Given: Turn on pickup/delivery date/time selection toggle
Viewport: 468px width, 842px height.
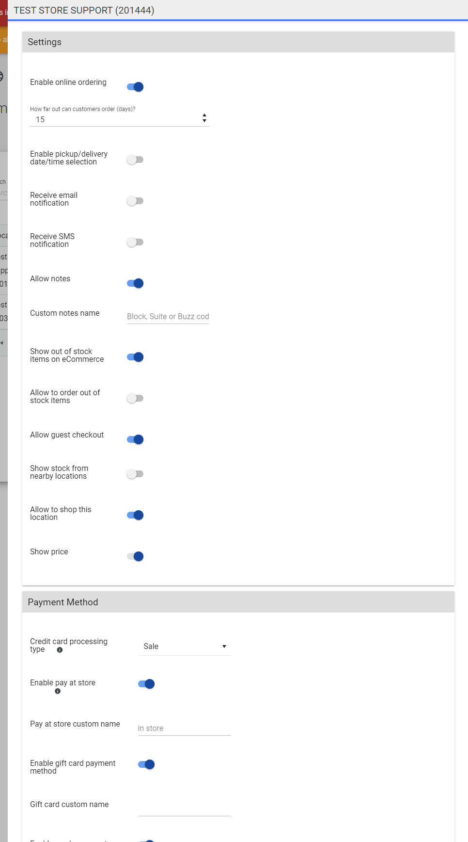Looking at the screenshot, I should (x=135, y=160).
